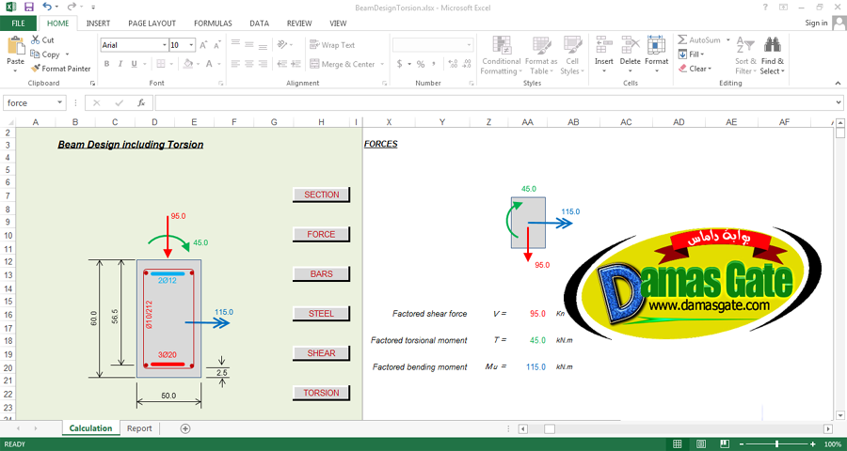Switch to the DATA tab
847x451 pixels.
[x=260, y=23]
